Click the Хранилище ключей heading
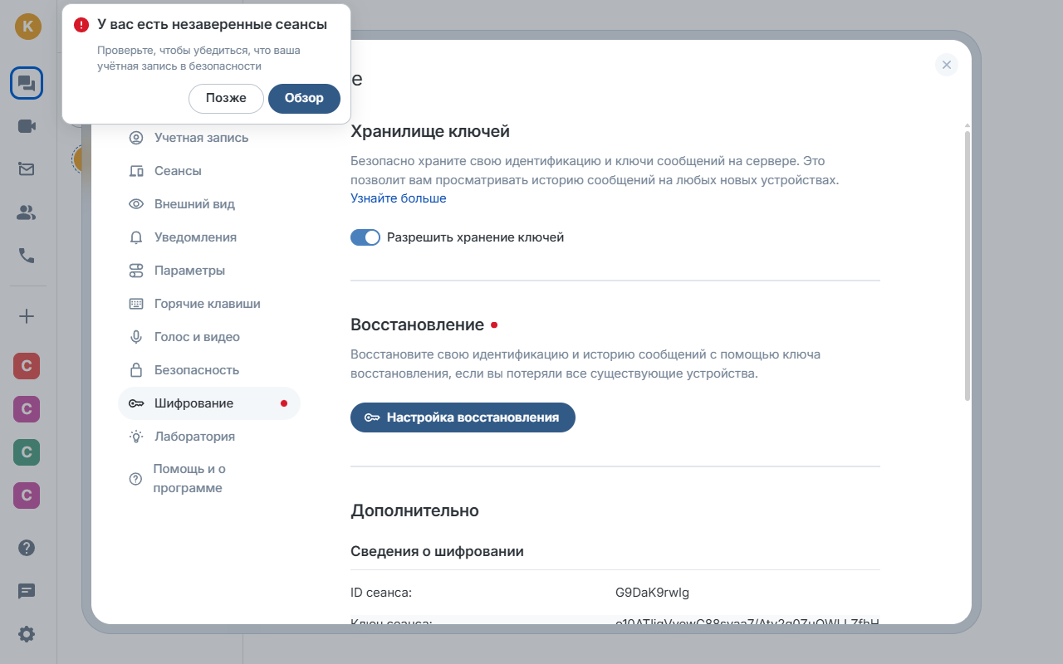 430,131
